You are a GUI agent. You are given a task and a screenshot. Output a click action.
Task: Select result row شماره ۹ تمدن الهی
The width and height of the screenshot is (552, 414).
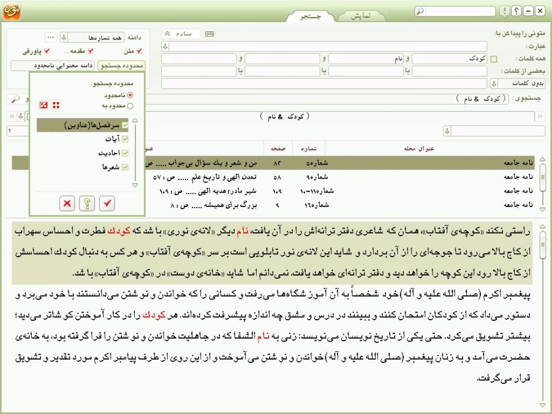(x=341, y=177)
